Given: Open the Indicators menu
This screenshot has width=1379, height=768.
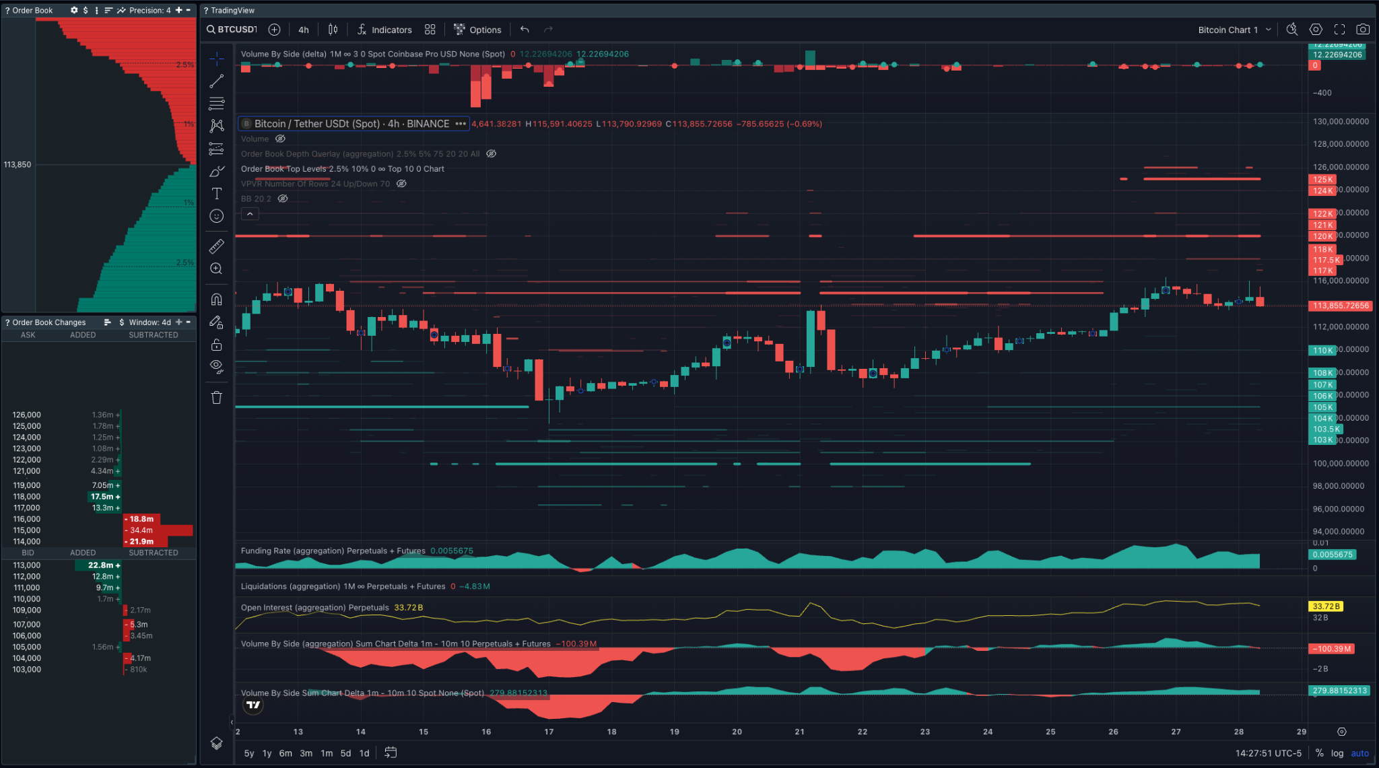Looking at the screenshot, I should (384, 29).
